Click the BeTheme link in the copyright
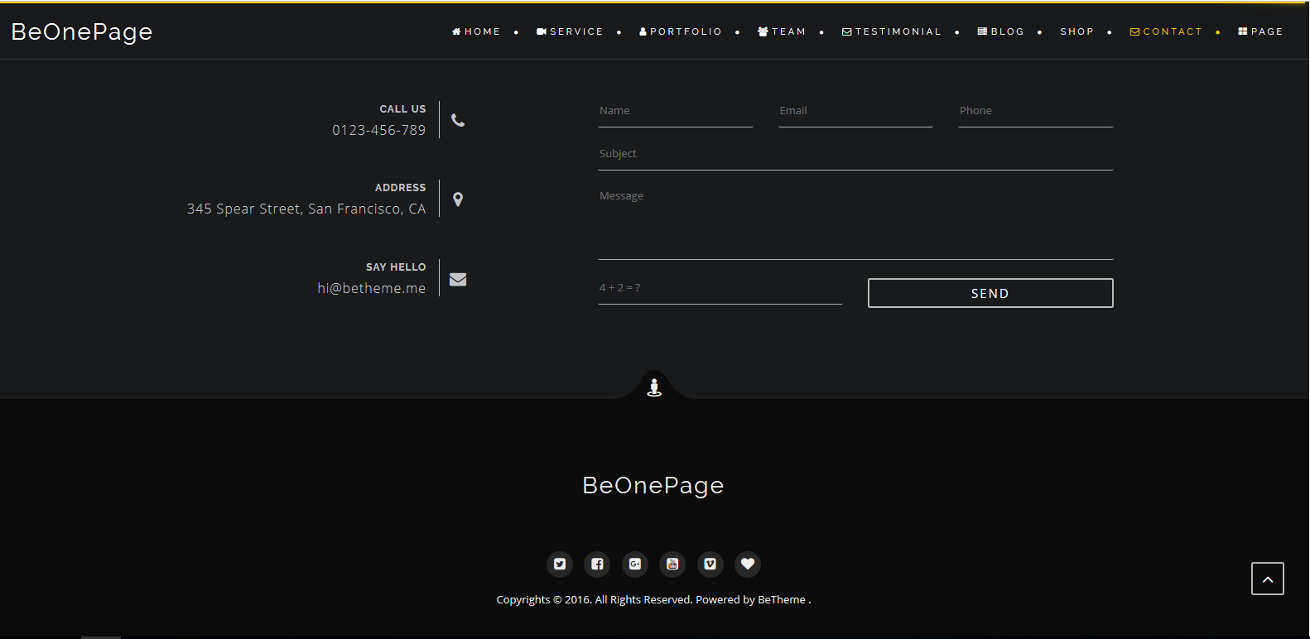Image resolution: width=1310 pixels, height=639 pixels. click(x=781, y=600)
